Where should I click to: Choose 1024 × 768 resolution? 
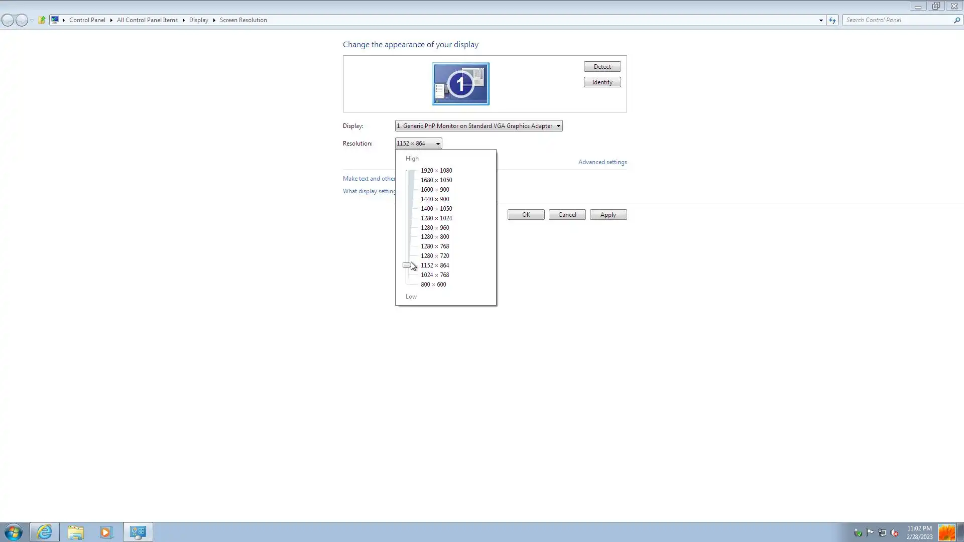pos(435,275)
